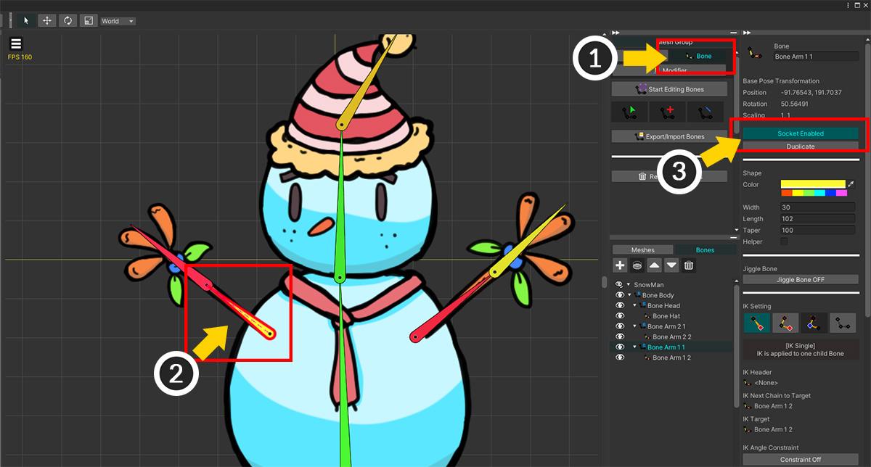Activate the Move tool
The image size is (871, 467).
coord(47,20)
